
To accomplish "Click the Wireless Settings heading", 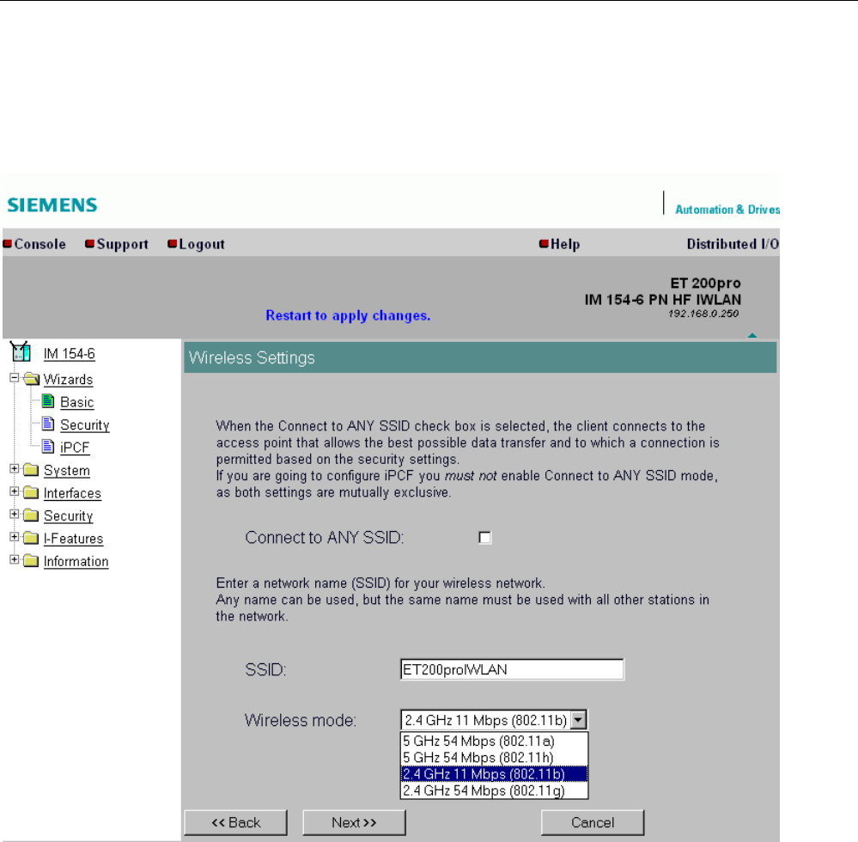I will click(x=252, y=357).
